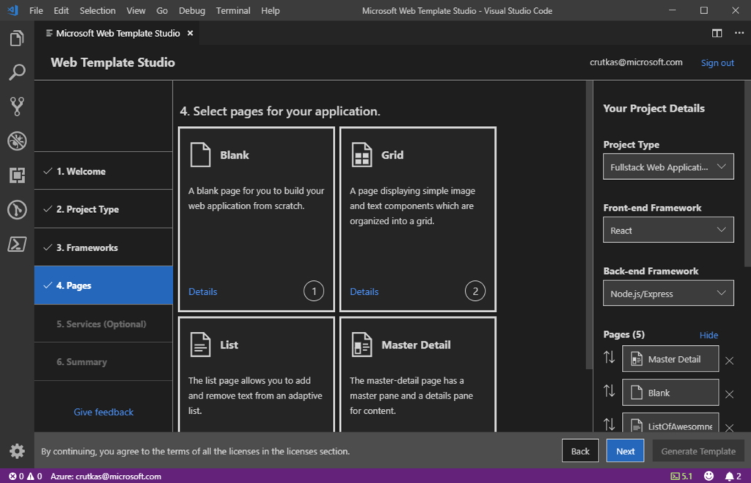Open the Extensions view in activity bar
Viewport: 751px width, 483px height.
(x=17, y=175)
